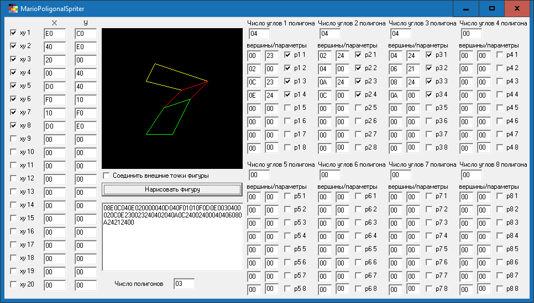Click the 'Число углов 8 полигона' field

pyautogui.click(x=472, y=175)
